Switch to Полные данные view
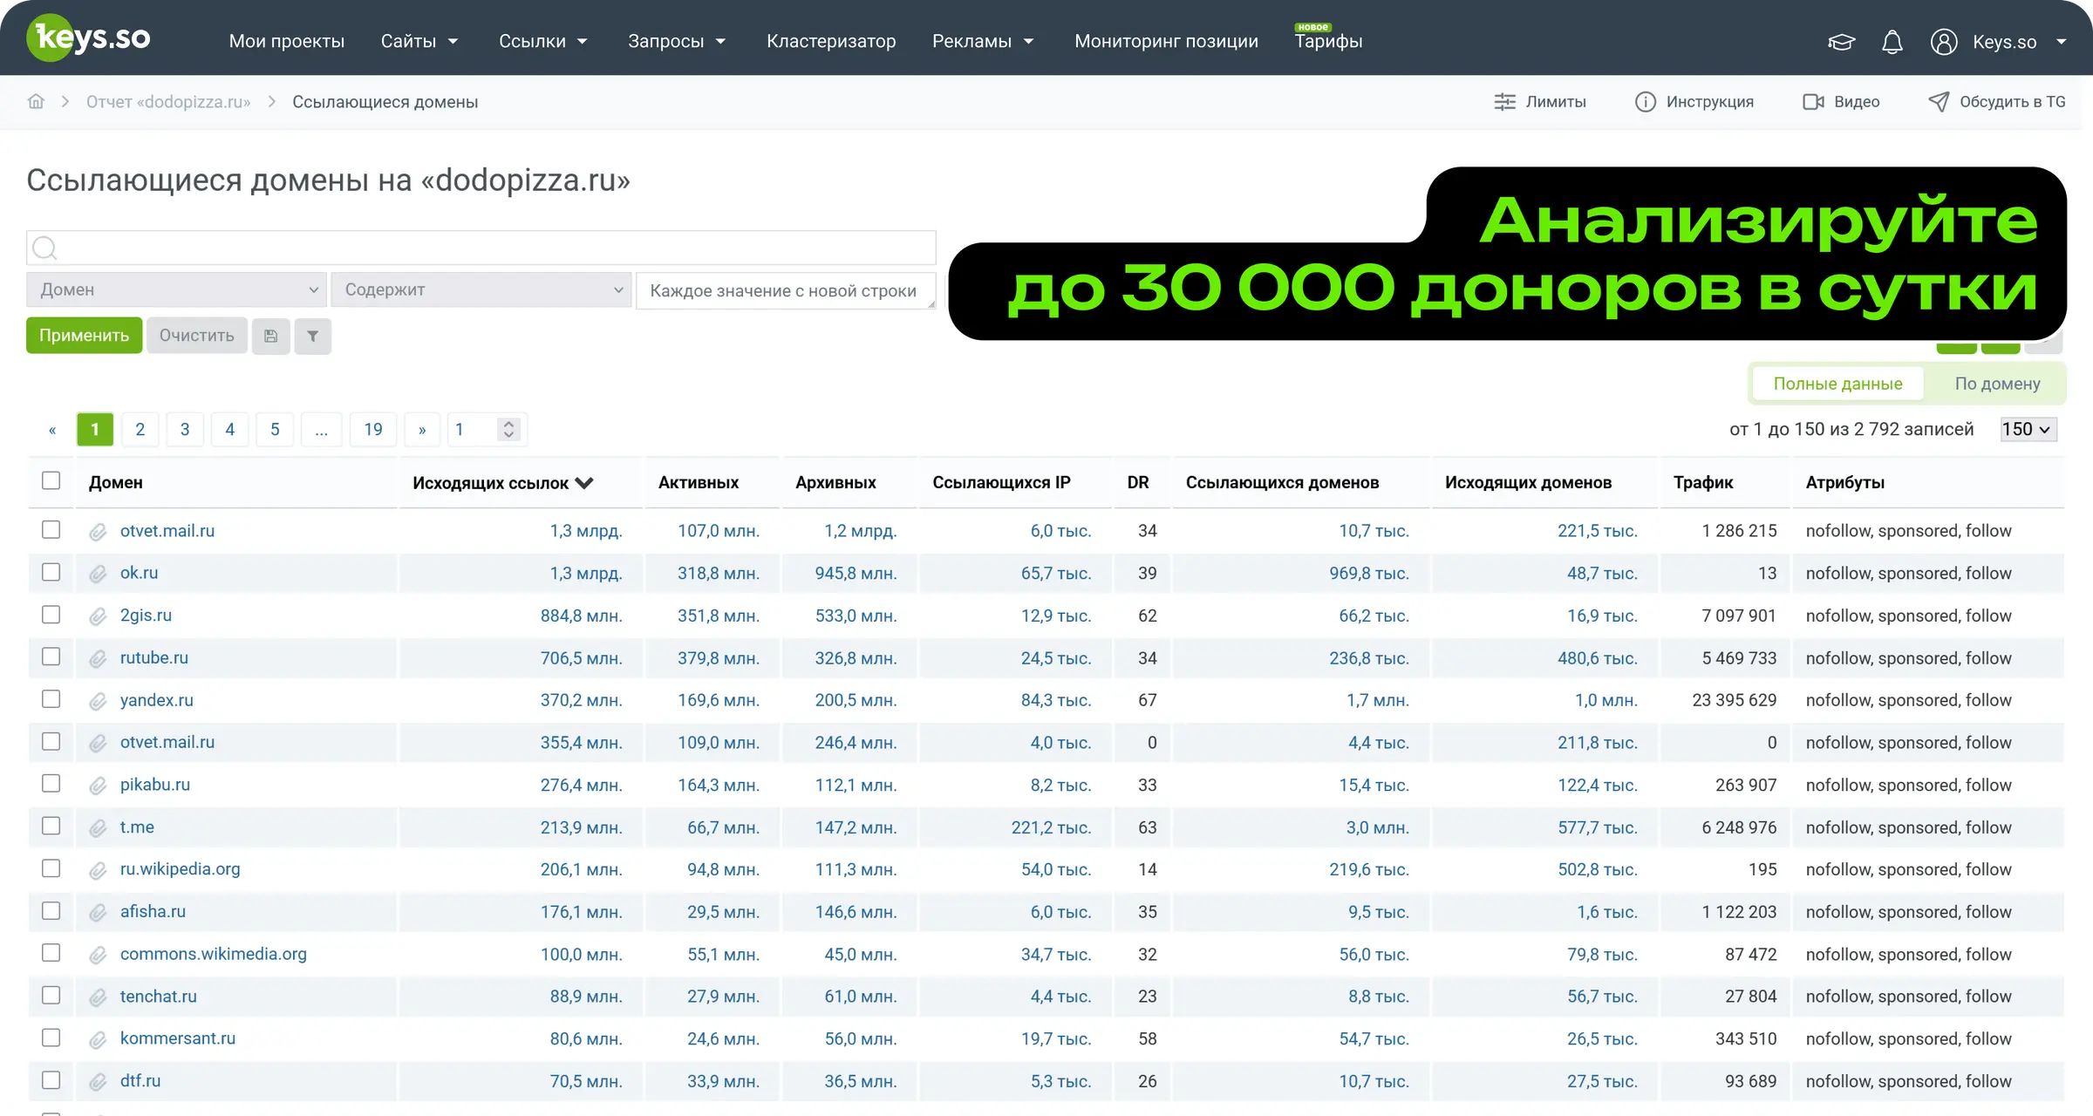 pyautogui.click(x=1837, y=384)
